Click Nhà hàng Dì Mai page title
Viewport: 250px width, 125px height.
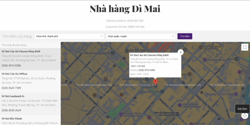click(125, 9)
